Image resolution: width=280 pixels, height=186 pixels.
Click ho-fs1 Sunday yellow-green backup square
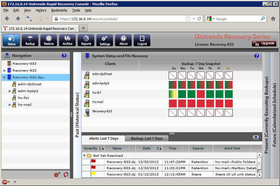pos(173,94)
